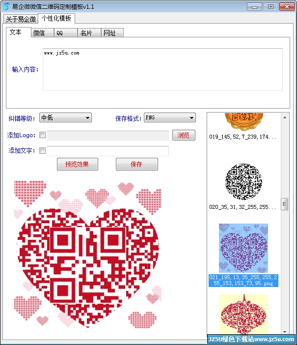
Task: Select the round black QR code template
Action: [243, 181]
